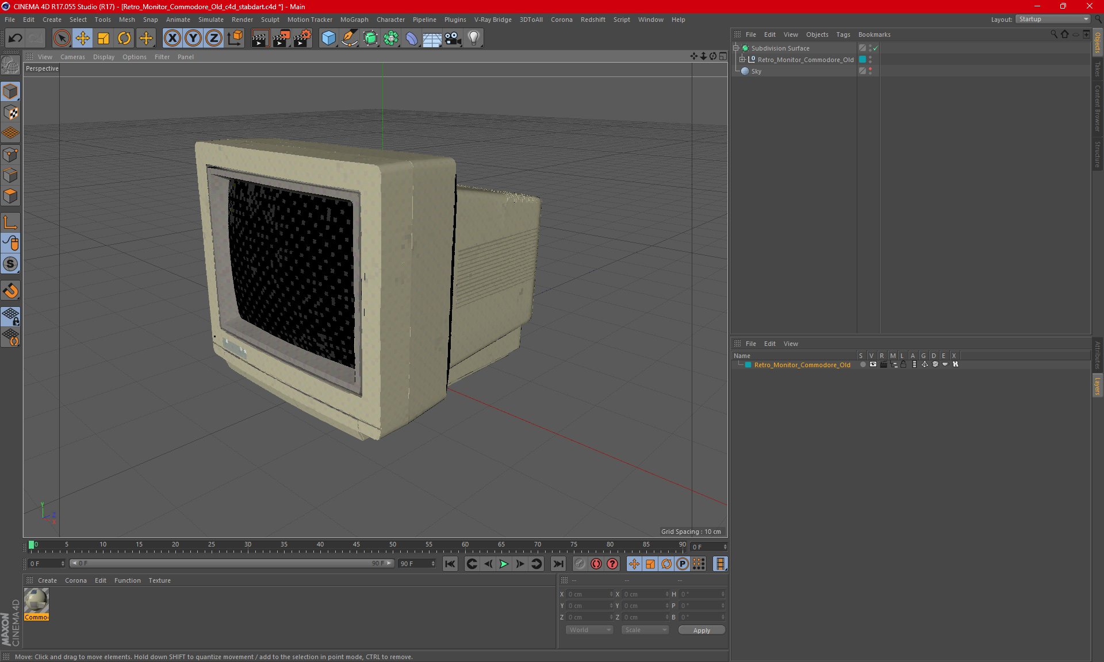Image resolution: width=1104 pixels, height=662 pixels.
Task: Open the World coordinate dropdown
Action: tap(589, 630)
